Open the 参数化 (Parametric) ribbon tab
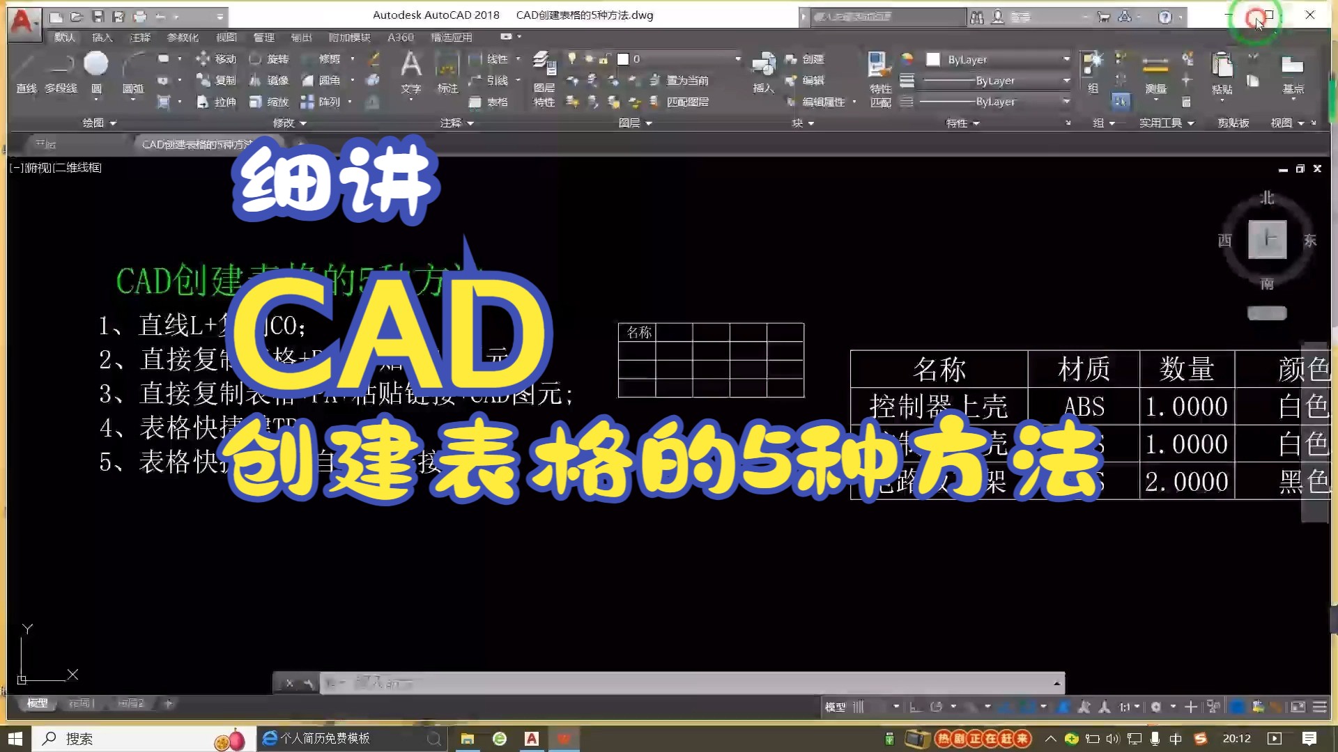Screen dimensions: 1338x752 183,37
